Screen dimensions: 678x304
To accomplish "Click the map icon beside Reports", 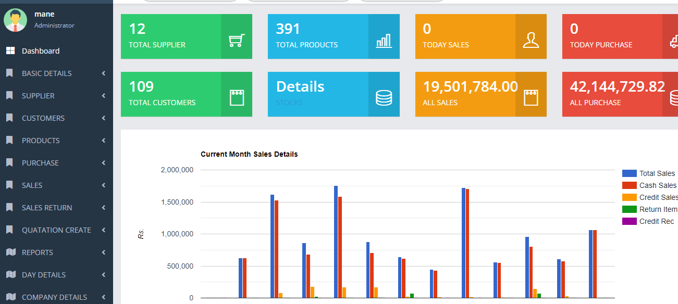I will [x=10, y=252].
